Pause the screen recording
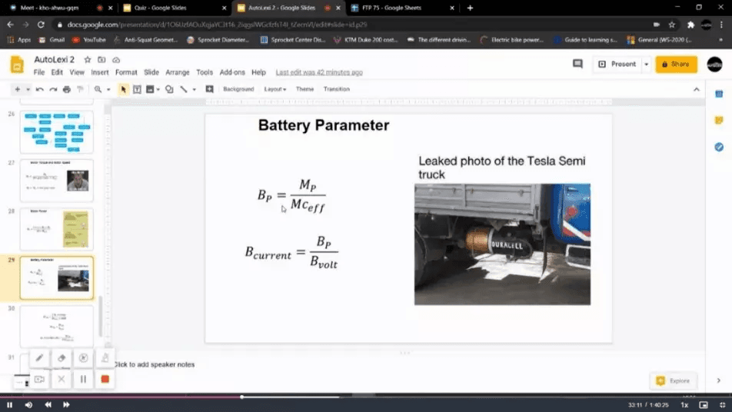732x412 pixels. tap(83, 380)
